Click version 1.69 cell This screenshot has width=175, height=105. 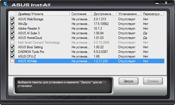point(96,56)
